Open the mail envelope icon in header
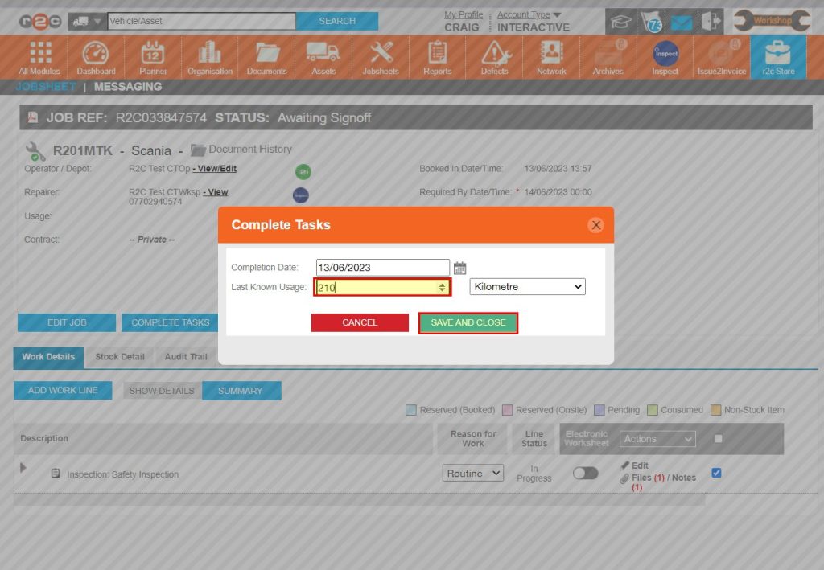This screenshot has width=824, height=570. (x=682, y=22)
